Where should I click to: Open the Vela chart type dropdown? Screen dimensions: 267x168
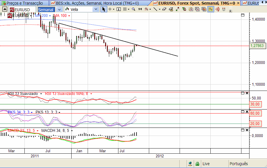pos(96,9)
